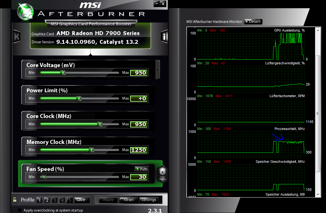Click the Reset button
This screenshot has height=213, width=326.
tap(128, 200)
